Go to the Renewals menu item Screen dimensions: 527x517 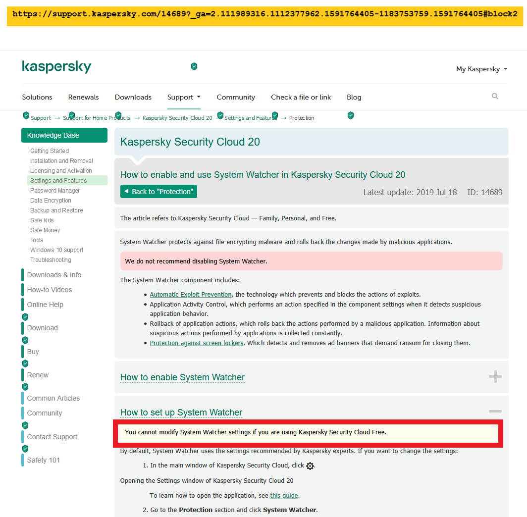coord(83,97)
